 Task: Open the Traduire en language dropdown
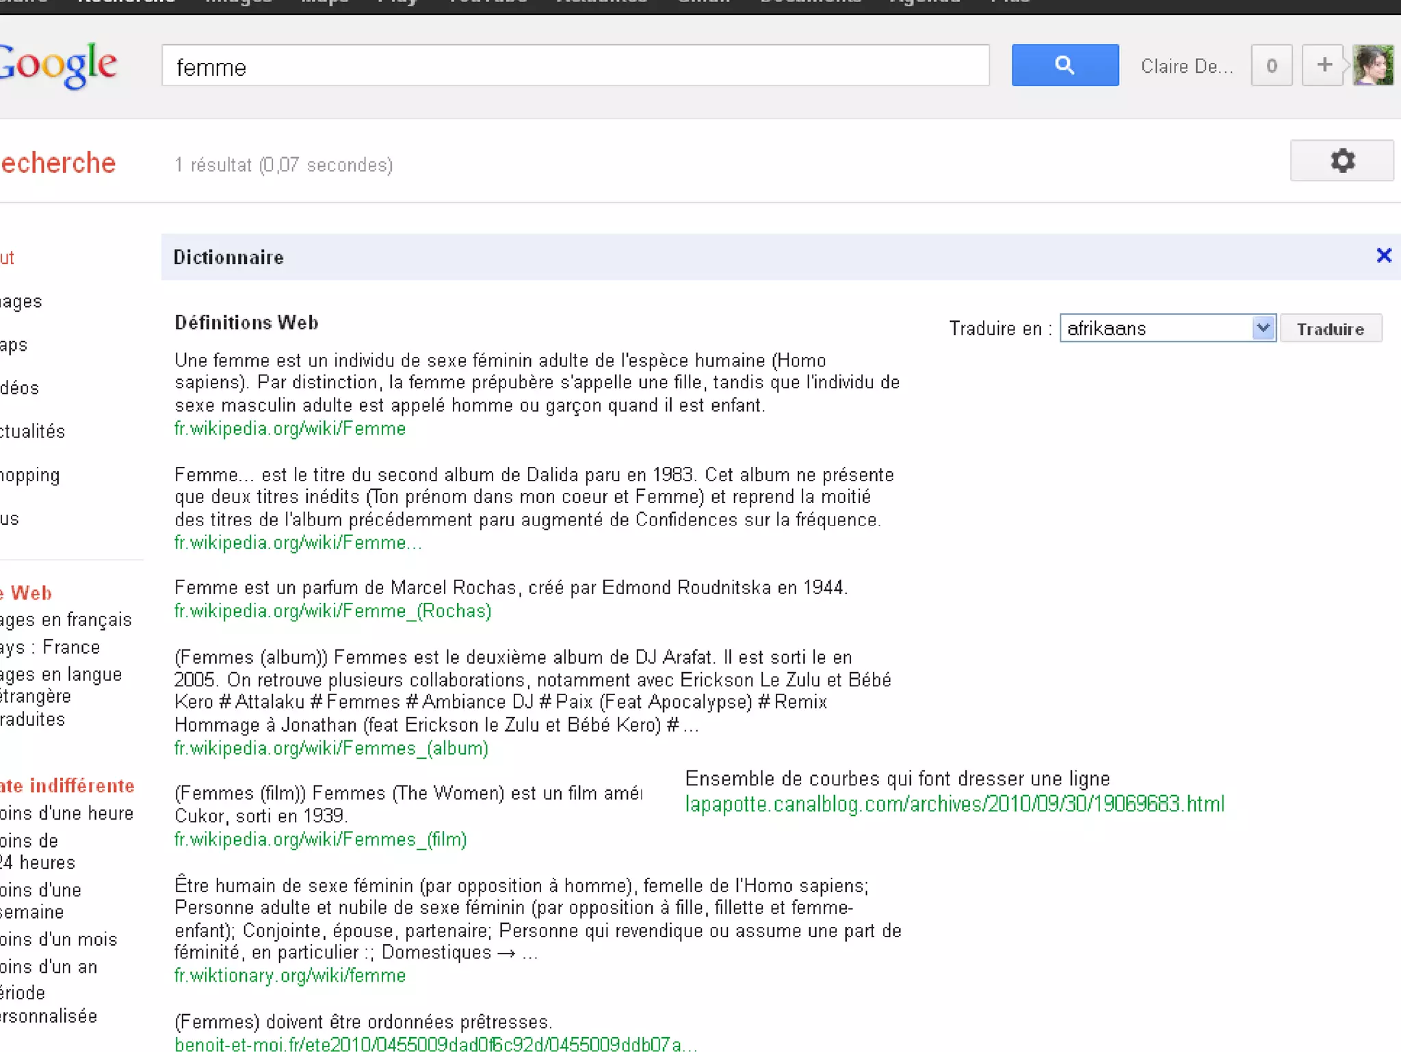[x=1167, y=328]
